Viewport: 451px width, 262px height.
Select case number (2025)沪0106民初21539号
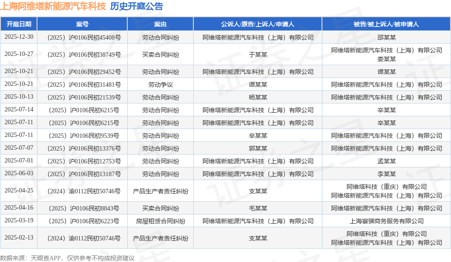click(84, 97)
